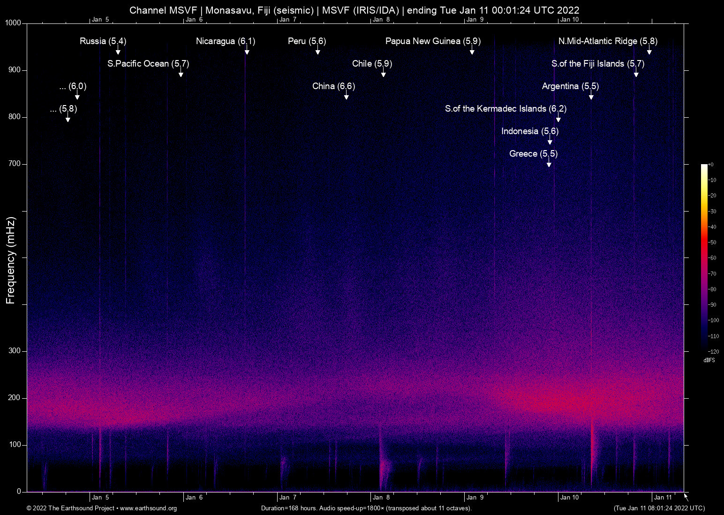Select the S.of the Kermadec Islands (6.2) label
Screen dimensions: 724x515
point(505,109)
